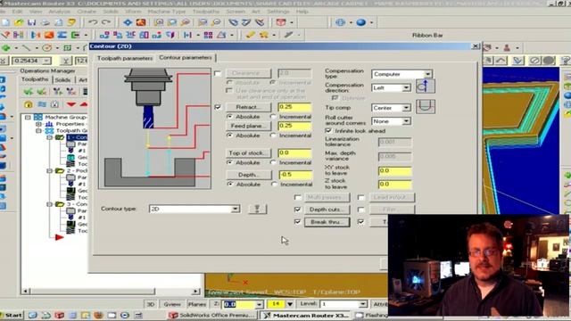
Task: Enable the Lead in/out checkbox
Action: pyautogui.click(x=360, y=197)
